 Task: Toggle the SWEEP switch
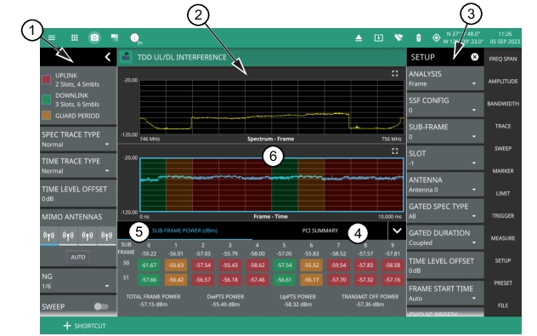[101, 306]
